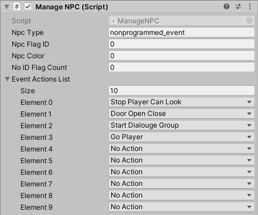Click the Npc Color value field
Image resolution: width=258 pixels, height=215 pixels.
[182, 56]
